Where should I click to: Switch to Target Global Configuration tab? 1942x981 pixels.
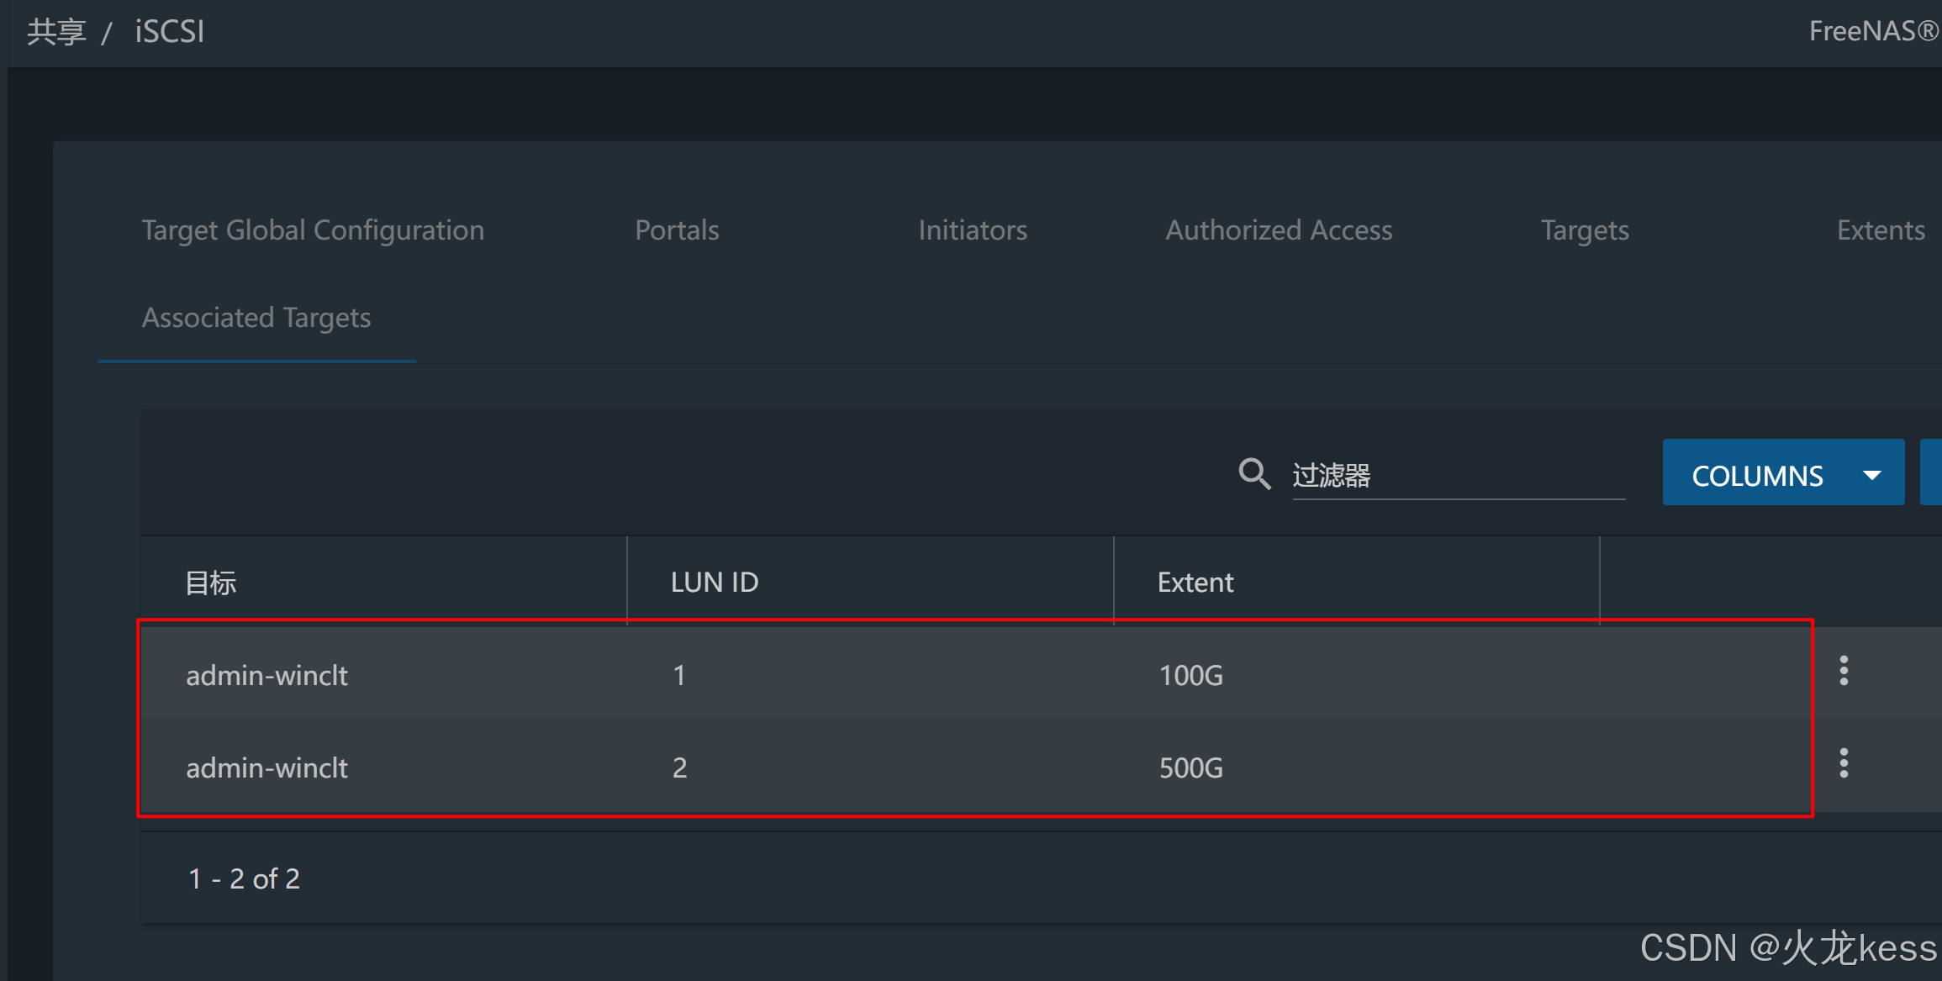pos(313,230)
